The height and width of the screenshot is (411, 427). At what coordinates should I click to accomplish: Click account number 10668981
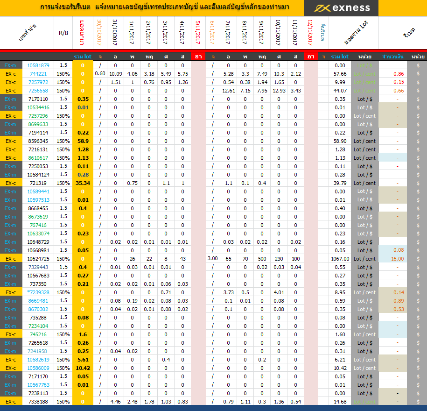38,250
